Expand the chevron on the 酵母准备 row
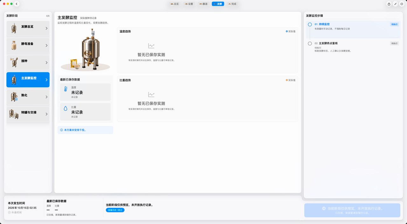This screenshot has height=224, width=407. point(46,45)
